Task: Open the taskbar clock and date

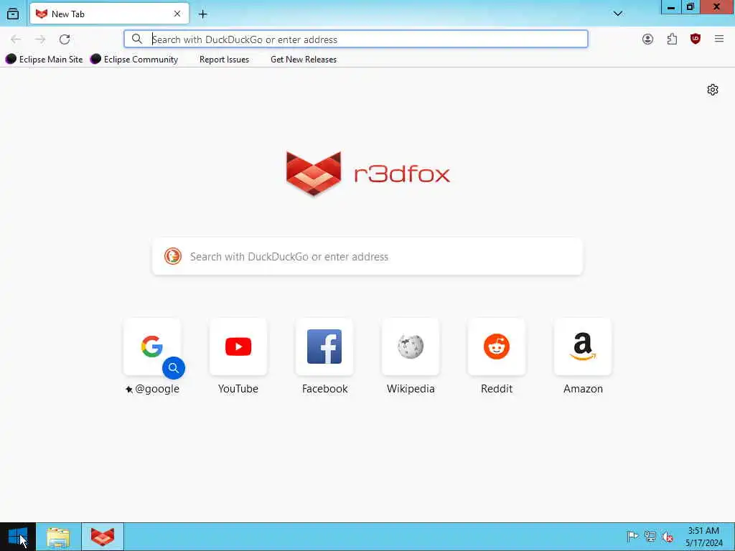Action: point(703,537)
